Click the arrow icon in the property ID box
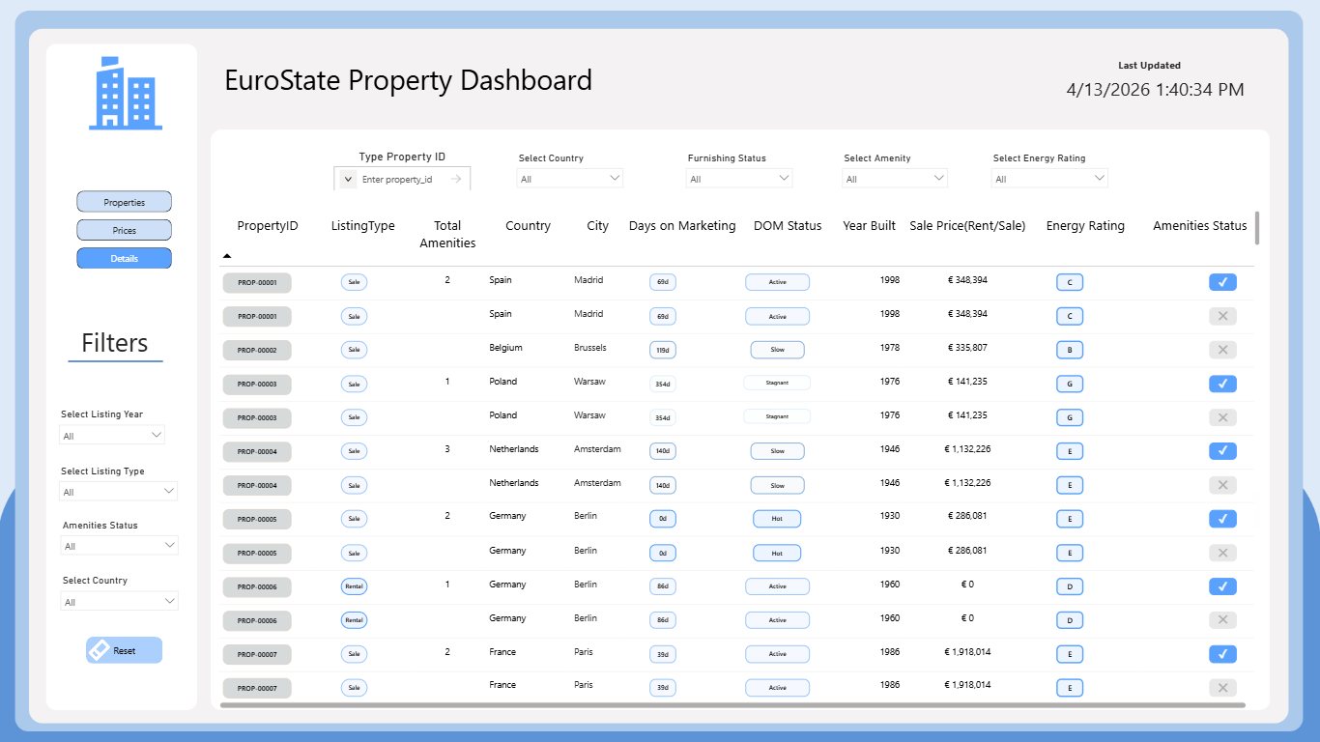Viewport: 1320px width, 742px height. coord(456,179)
